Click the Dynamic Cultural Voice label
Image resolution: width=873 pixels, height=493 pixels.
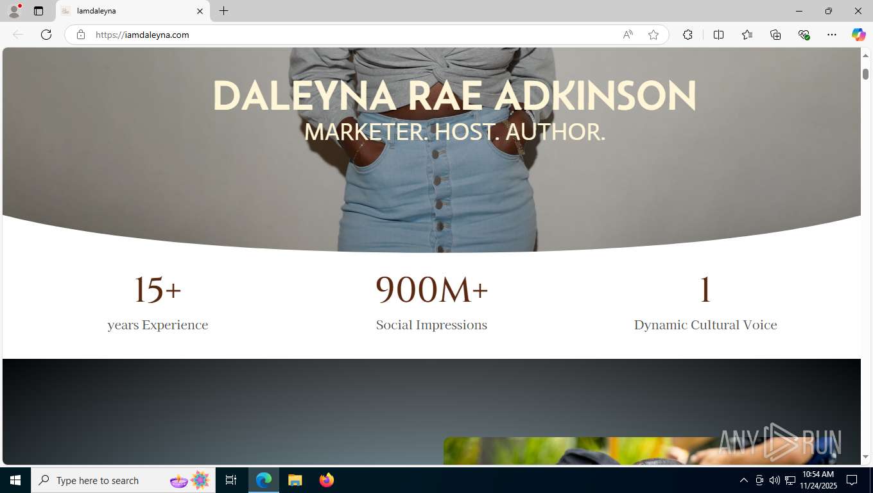705,325
